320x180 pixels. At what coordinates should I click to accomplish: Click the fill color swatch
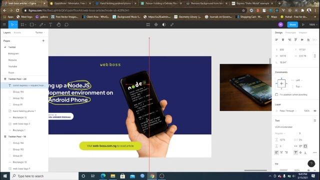276,170
